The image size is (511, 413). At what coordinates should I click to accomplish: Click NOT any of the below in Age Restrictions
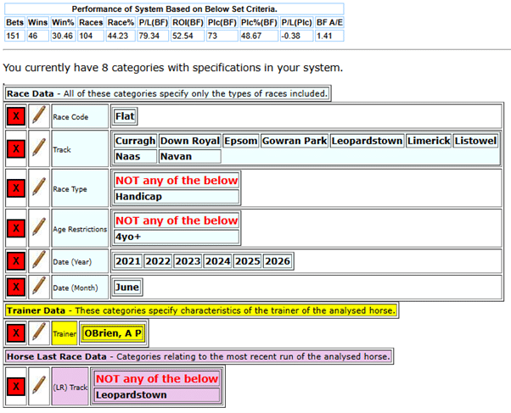(x=177, y=220)
